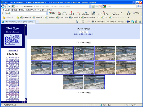143x107 pixels.
Task: Open the カメラ名称設定 sidebar link
Action: 12,40
